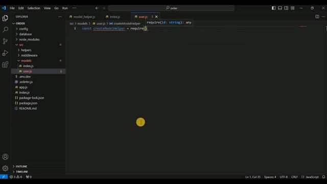Expand the node_modules folder
Viewport: 327px width, 184px height.
[29, 39]
